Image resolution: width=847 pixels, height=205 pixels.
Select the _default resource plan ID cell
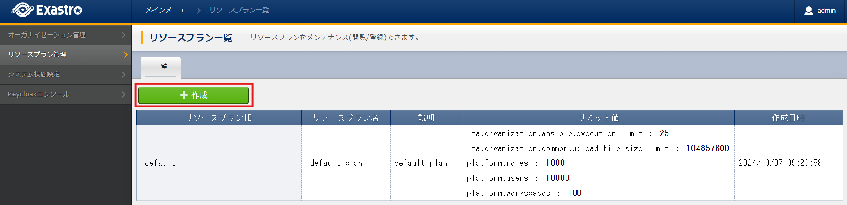pyautogui.click(x=158, y=163)
